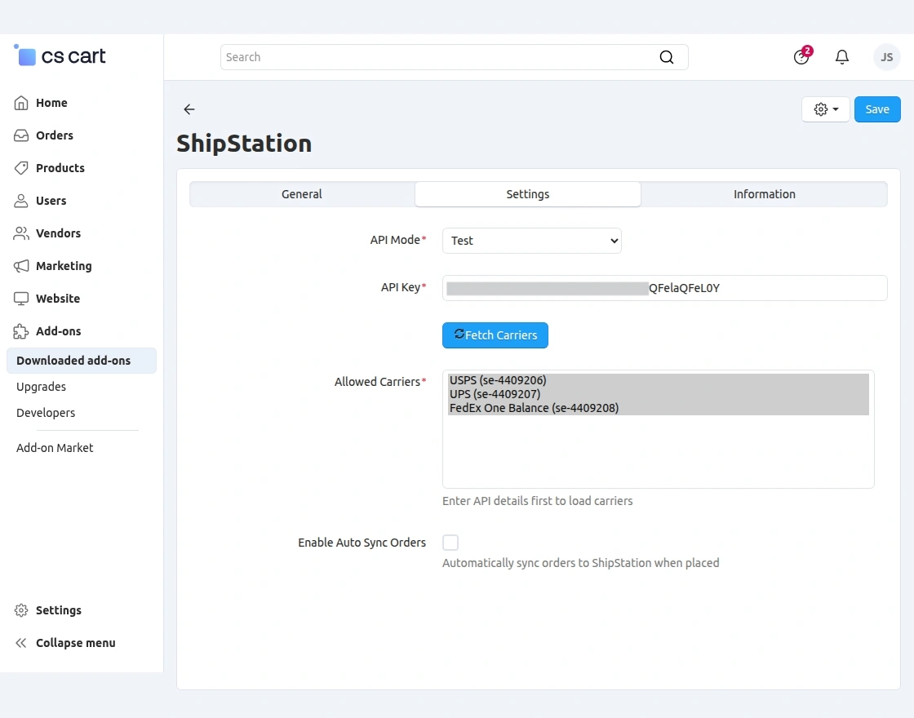This screenshot has height=718, width=914.
Task: Switch to the General tab
Action: (x=302, y=194)
